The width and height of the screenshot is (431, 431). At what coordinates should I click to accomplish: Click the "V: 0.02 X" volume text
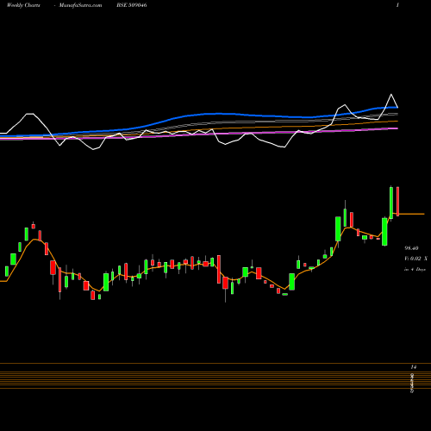pyautogui.click(x=415, y=259)
